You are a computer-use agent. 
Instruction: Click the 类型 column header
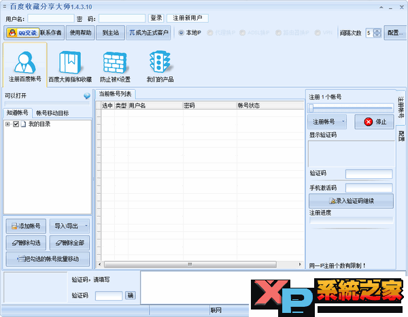click(x=121, y=105)
